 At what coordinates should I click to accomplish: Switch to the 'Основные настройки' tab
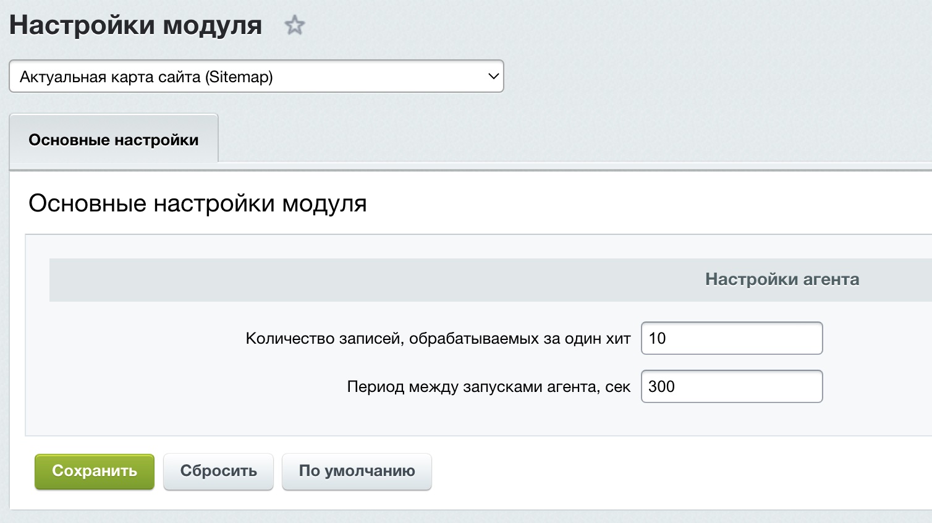click(x=114, y=140)
